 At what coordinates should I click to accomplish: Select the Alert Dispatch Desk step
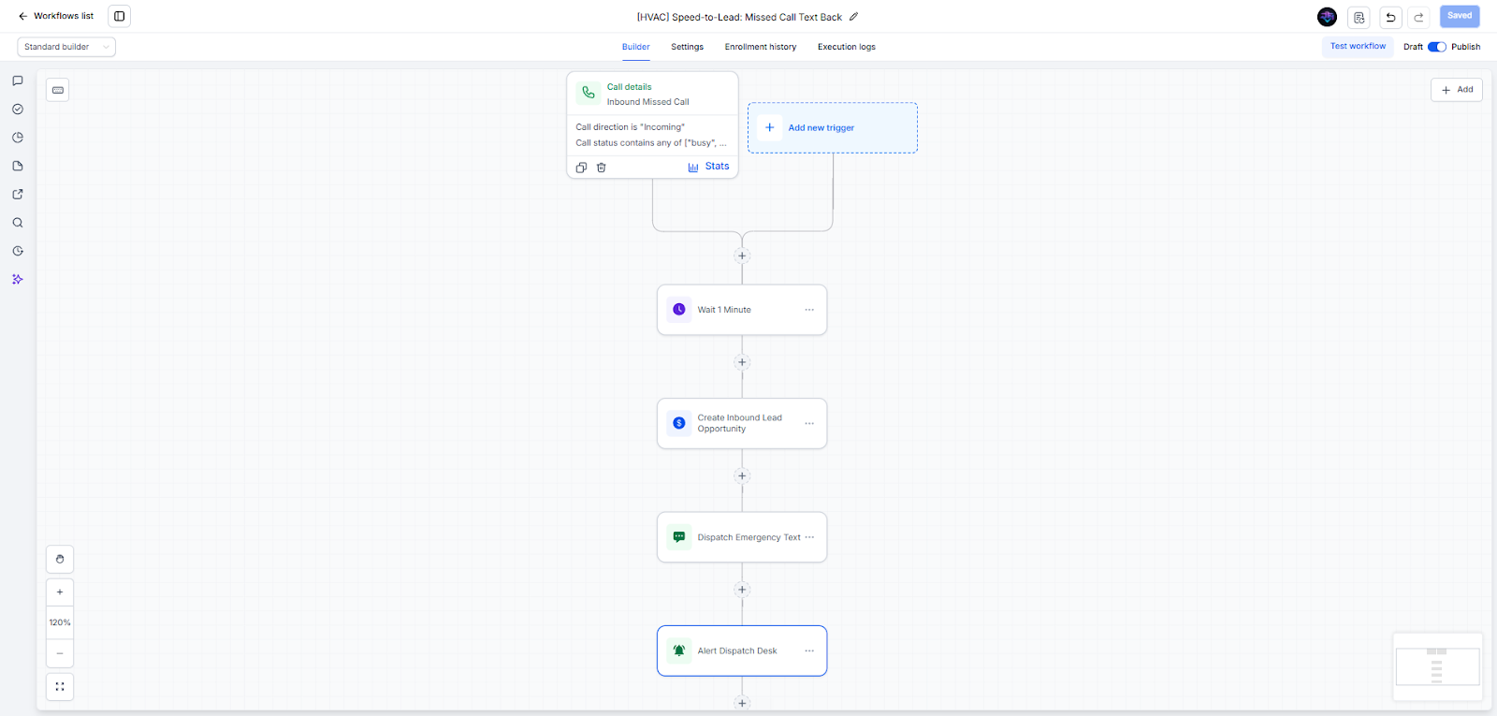(x=742, y=650)
